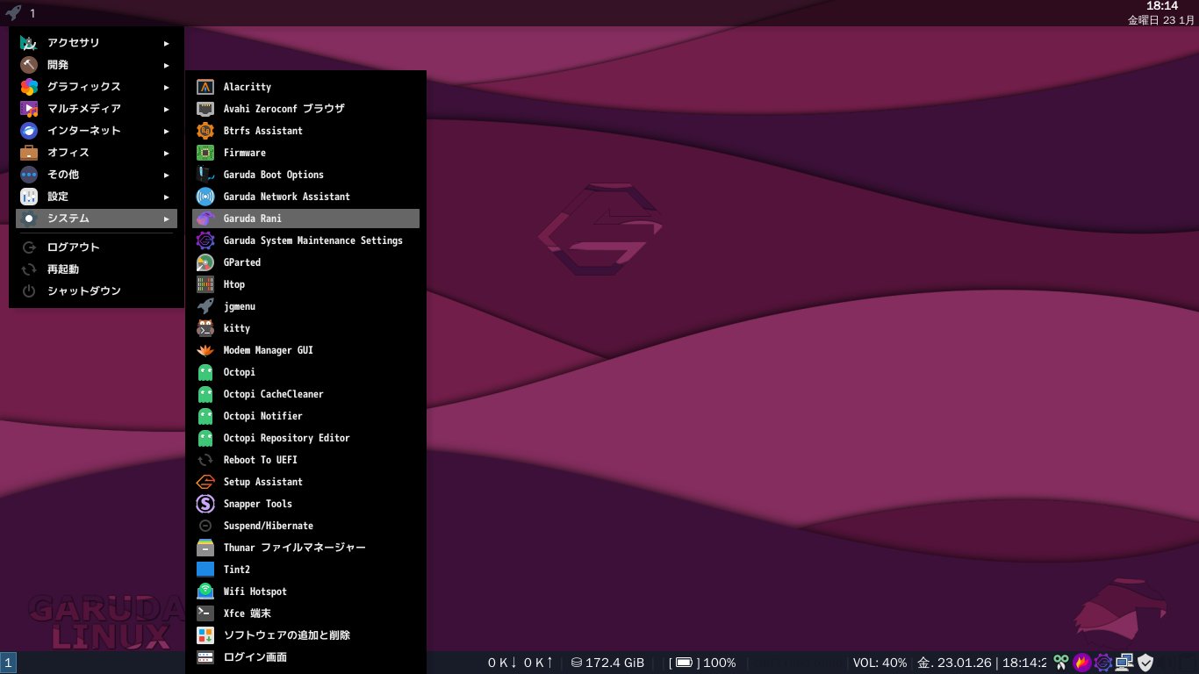The image size is (1199, 674).
Task: Click the Octopi Notifier ghost icon
Action: pyautogui.click(x=205, y=416)
